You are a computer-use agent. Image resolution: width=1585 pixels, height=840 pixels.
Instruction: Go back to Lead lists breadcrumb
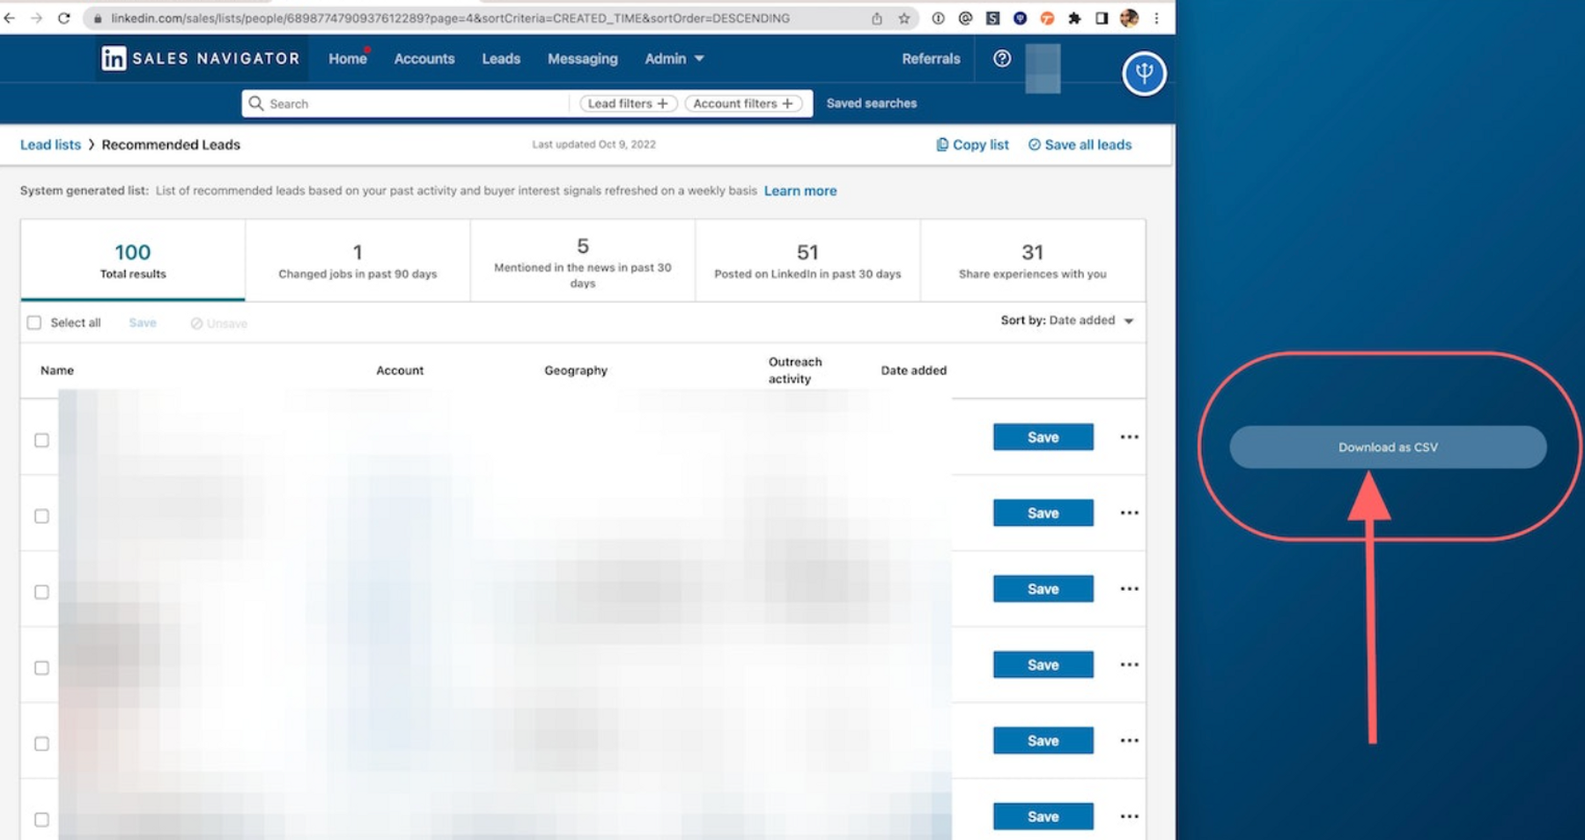(x=50, y=144)
